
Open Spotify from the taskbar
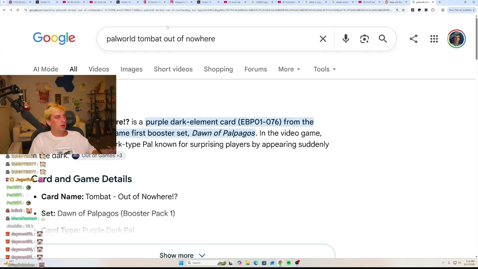(289, 263)
